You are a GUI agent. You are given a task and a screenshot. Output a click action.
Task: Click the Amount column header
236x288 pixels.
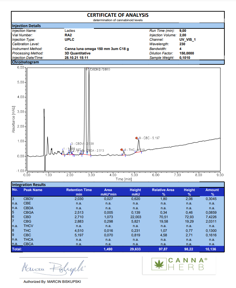[x=212, y=192]
